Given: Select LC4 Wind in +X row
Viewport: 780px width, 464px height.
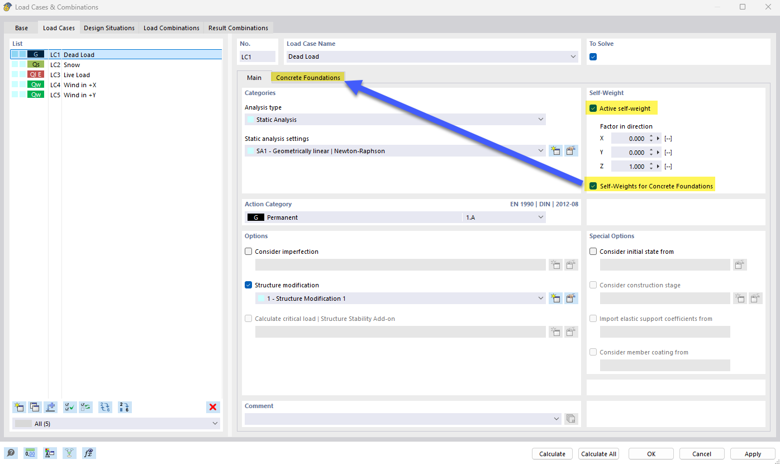Looking at the screenshot, I should coord(116,85).
